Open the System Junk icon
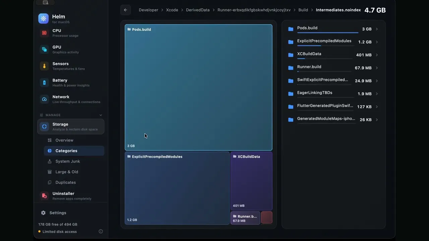This screenshot has width=429, height=241. click(x=50, y=161)
